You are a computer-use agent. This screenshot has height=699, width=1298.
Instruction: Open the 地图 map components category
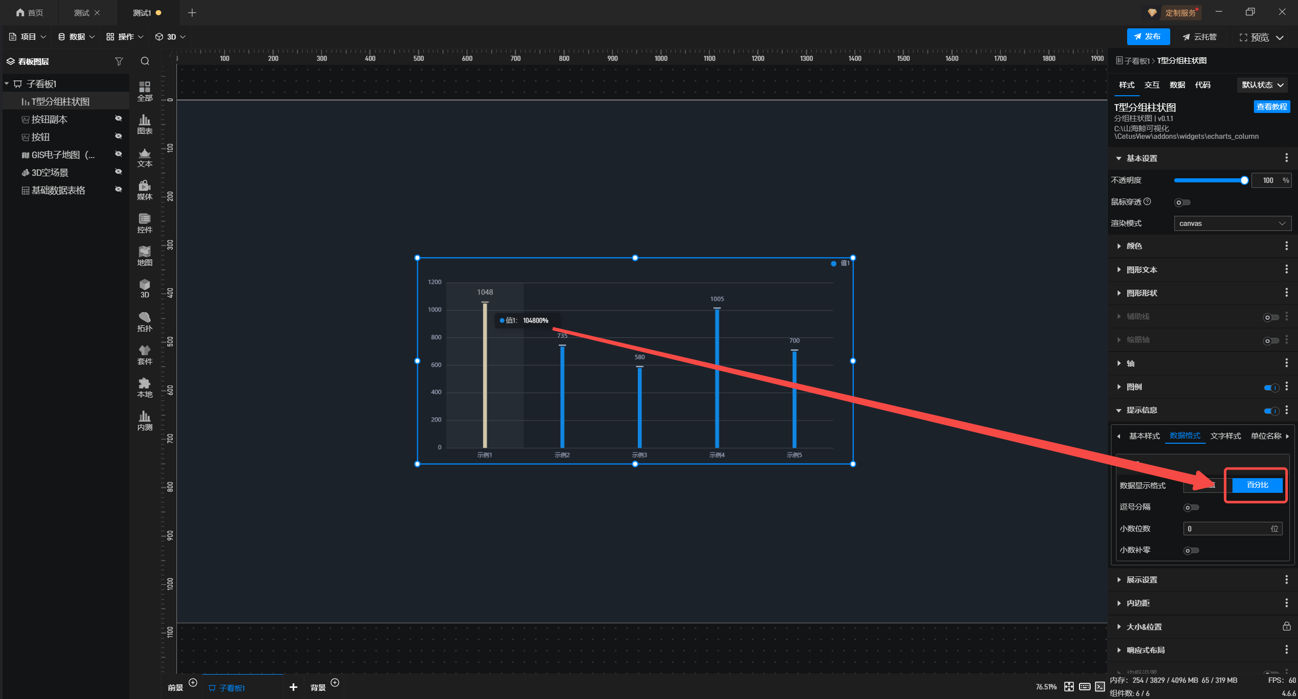click(145, 255)
